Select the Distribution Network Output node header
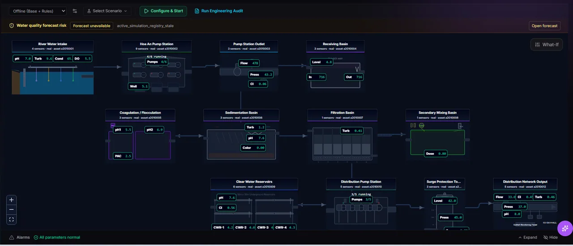Image resolution: width=573 pixels, height=246 pixels. (x=525, y=184)
